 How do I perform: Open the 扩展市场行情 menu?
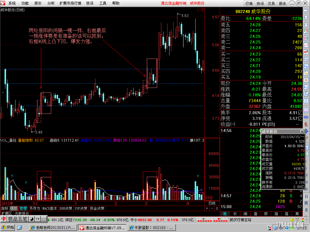[70, 3]
